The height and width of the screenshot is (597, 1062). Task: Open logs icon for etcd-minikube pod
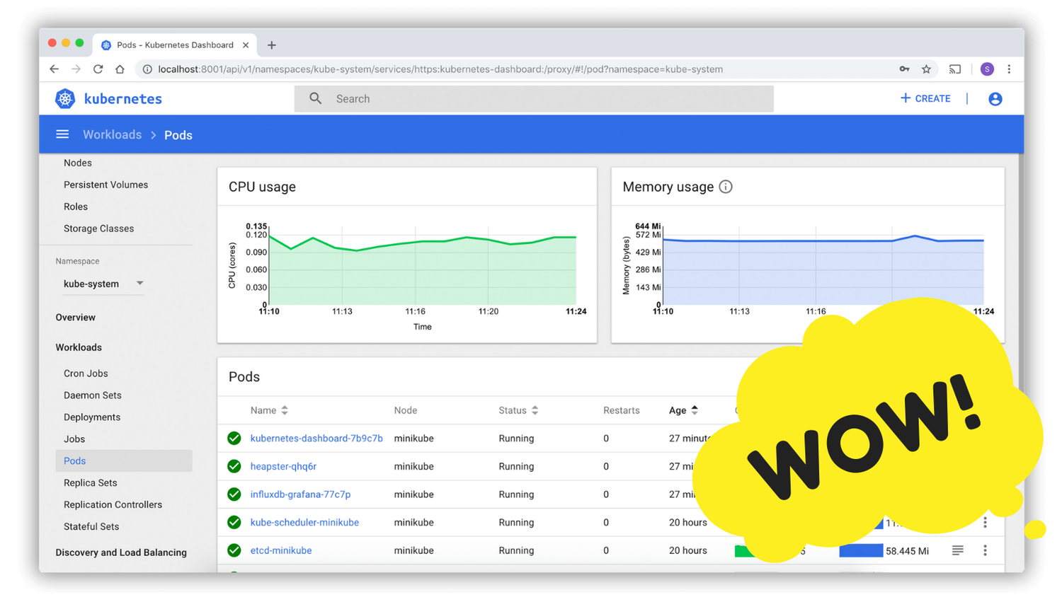(x=957, y=550)
